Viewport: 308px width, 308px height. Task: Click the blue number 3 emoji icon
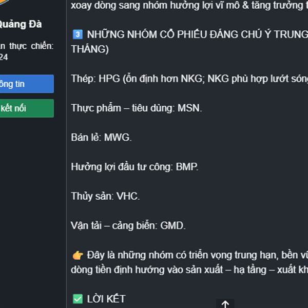click(x=78, y=34)
